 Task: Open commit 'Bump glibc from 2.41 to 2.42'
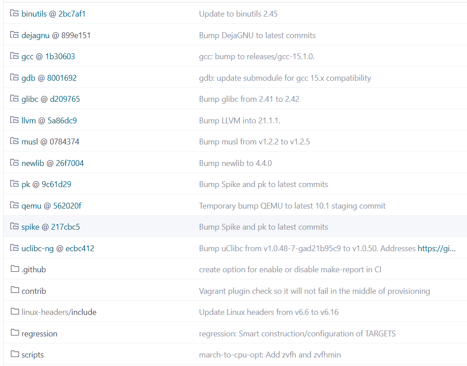tap(249, 99)
